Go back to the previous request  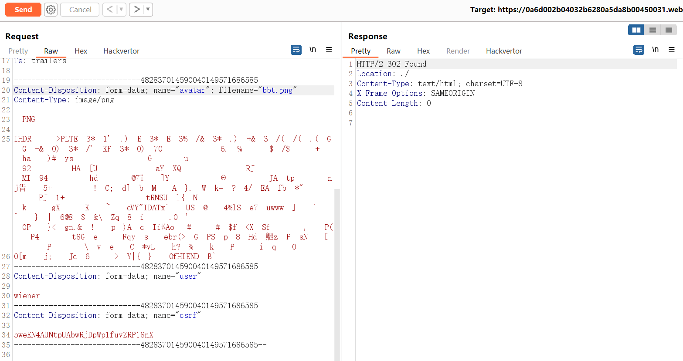[x=110, y=10]
